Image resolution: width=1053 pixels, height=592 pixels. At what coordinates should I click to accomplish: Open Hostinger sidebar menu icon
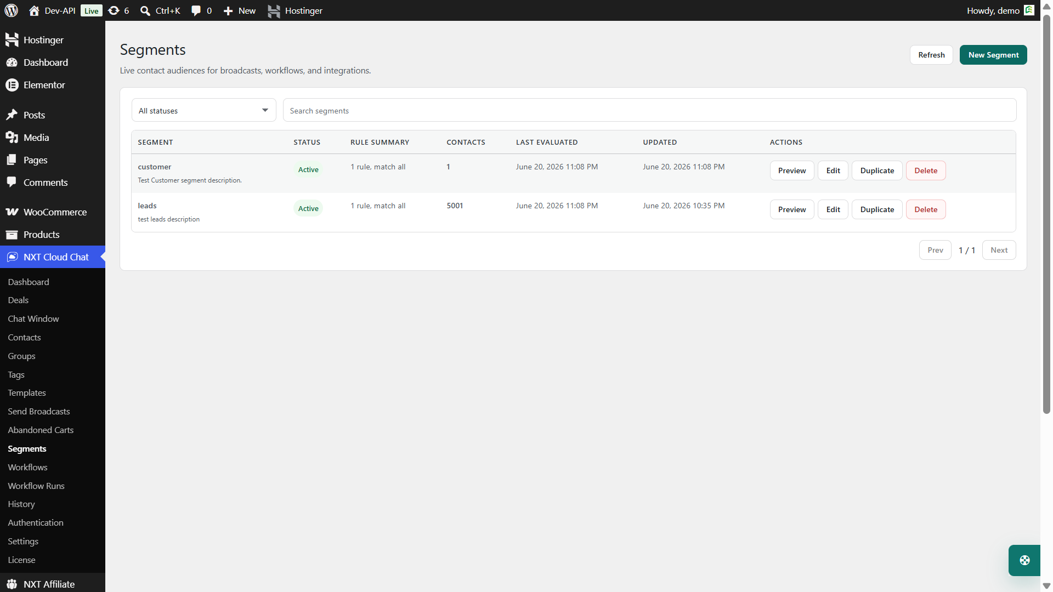point(12,39)
